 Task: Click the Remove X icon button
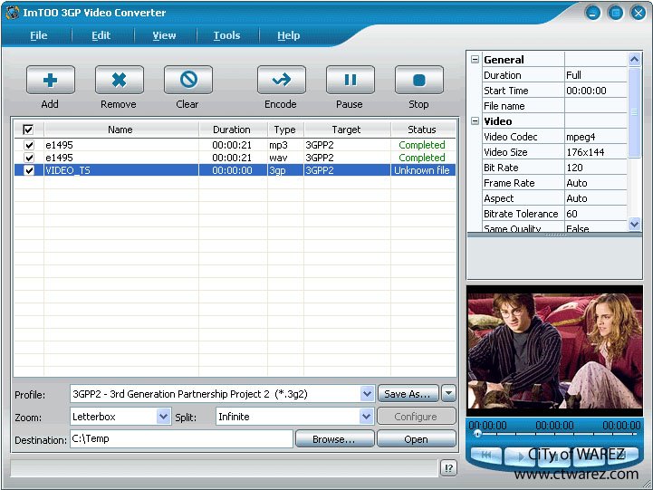(120, 80)
